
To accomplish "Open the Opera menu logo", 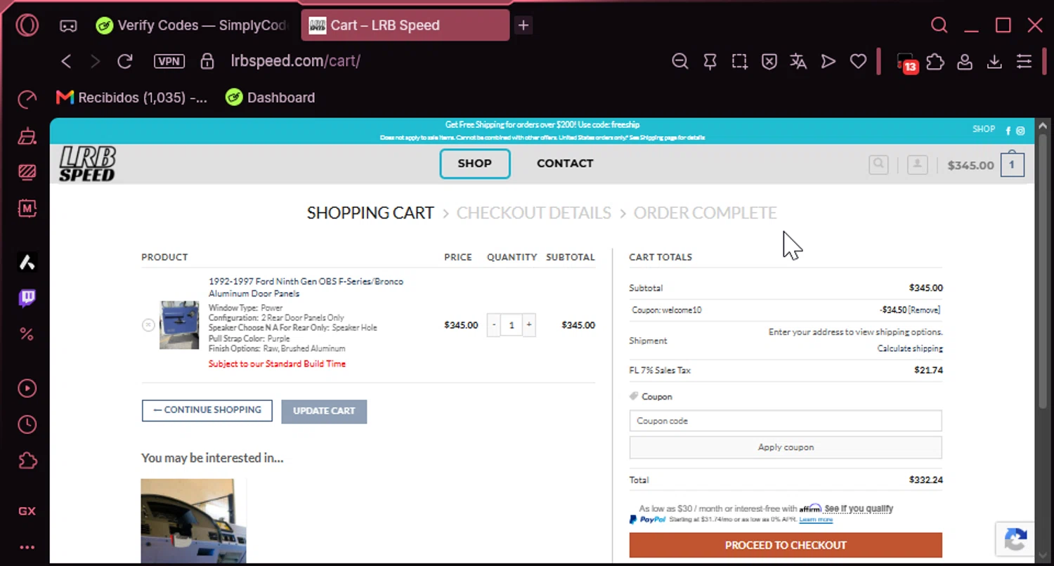I will tap(27, 26).
